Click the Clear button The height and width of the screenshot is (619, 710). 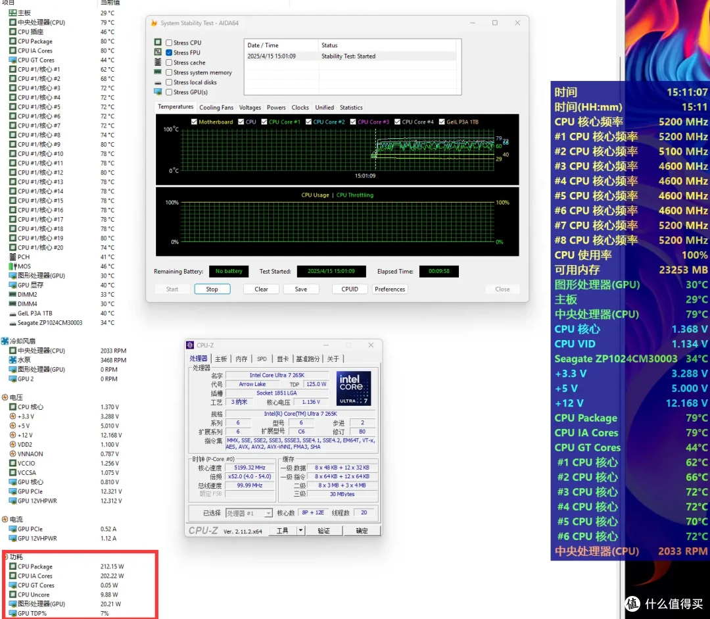coord(261,289)
